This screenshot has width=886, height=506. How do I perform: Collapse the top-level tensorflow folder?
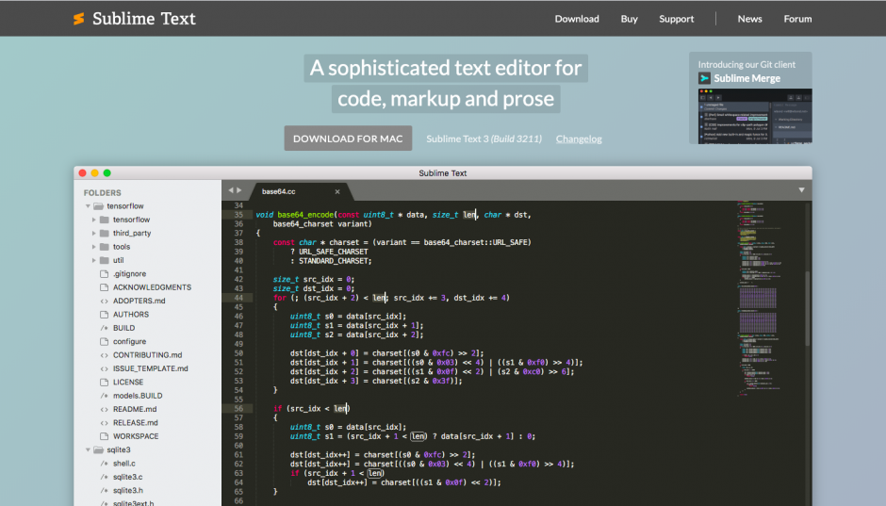[88, 206]
